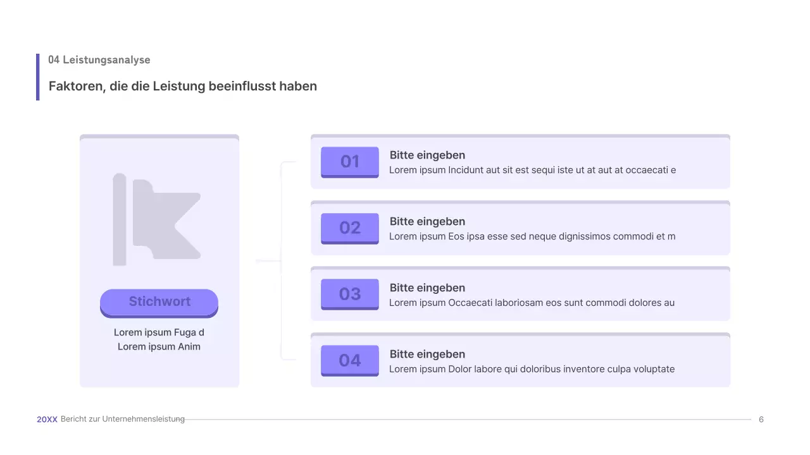The width and height of the screenshot is (810, 455).
Task: Click the 'Incidunt aut sit' description text
Action: (x=532, y=170)
